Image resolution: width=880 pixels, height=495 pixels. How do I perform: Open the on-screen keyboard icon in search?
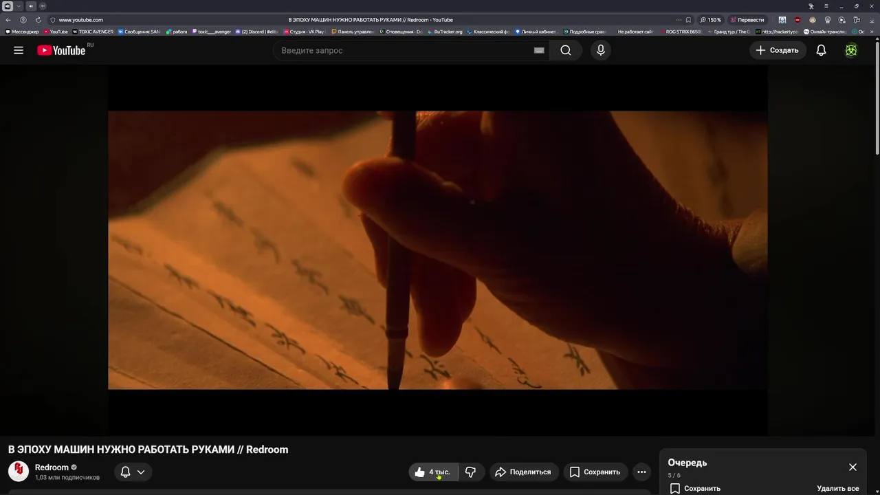(539, 50)
